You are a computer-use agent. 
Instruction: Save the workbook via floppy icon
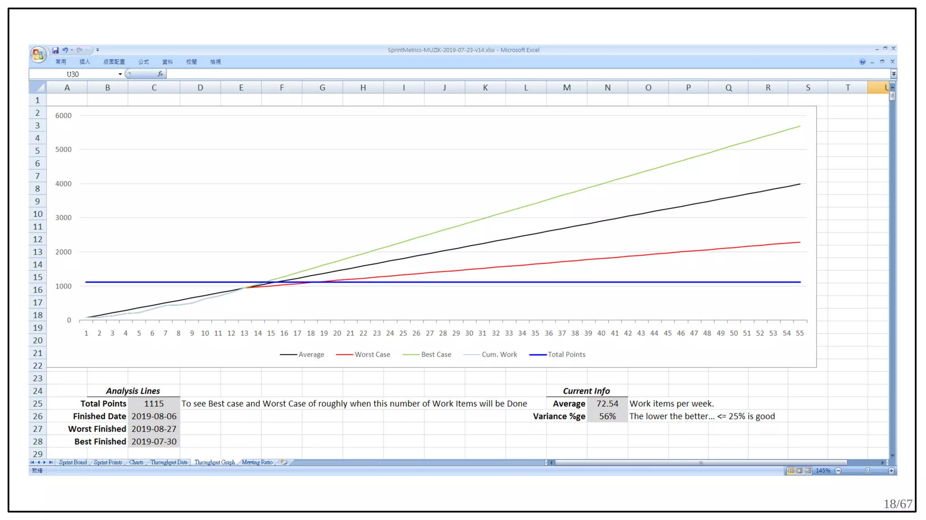tap(55, 50)
